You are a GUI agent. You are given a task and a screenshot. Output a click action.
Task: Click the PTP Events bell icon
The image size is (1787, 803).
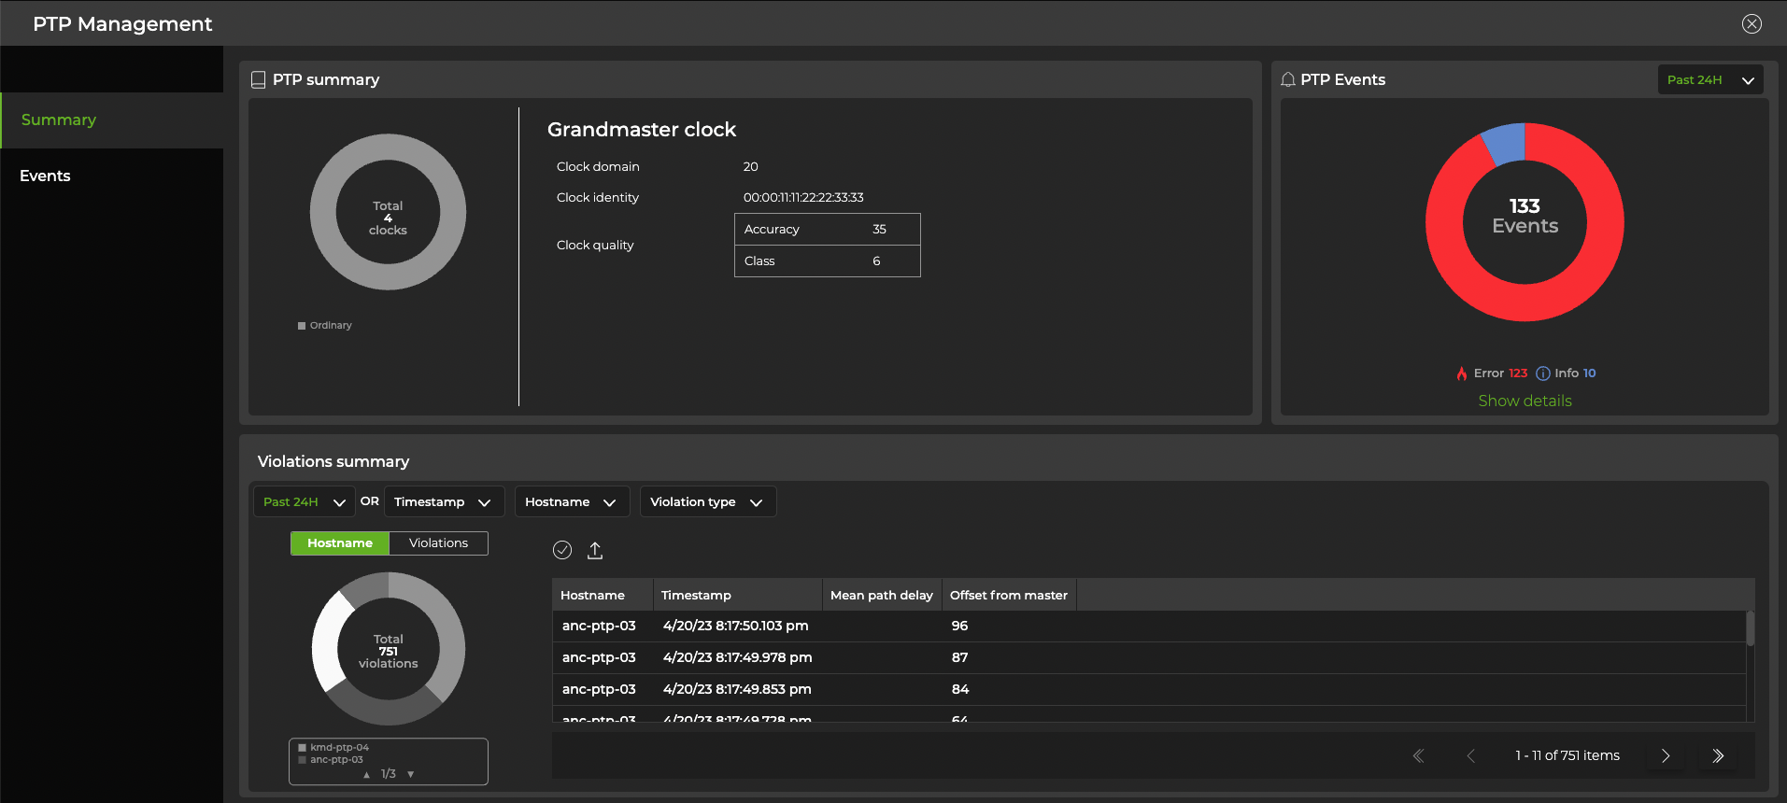pos(1288,80)
